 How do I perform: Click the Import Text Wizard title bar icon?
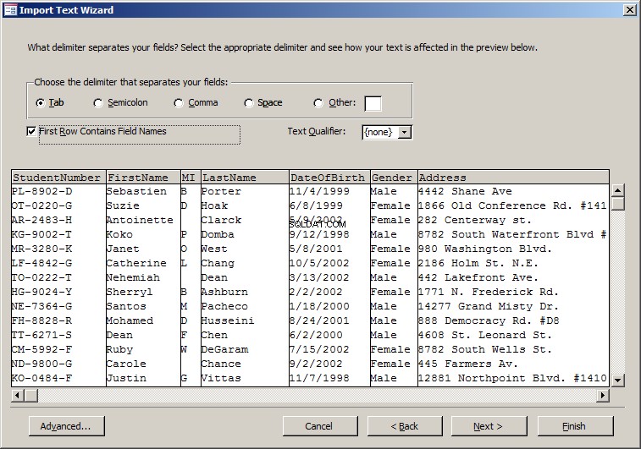[11, 10]
